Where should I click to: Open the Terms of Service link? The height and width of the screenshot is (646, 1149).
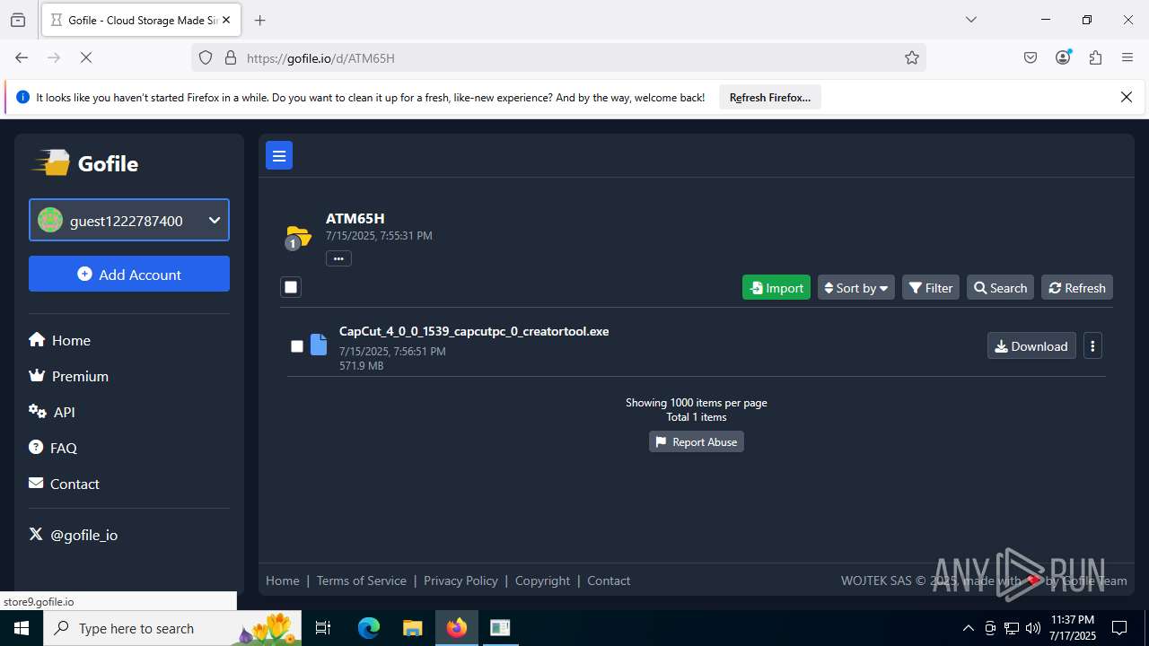pos(362,581)
